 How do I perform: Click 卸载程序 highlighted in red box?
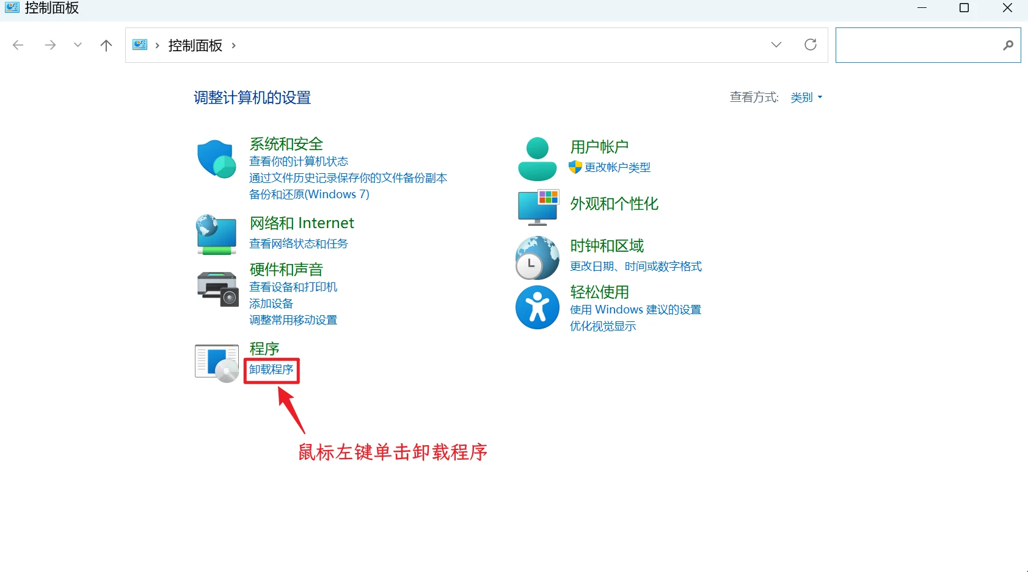271,370
